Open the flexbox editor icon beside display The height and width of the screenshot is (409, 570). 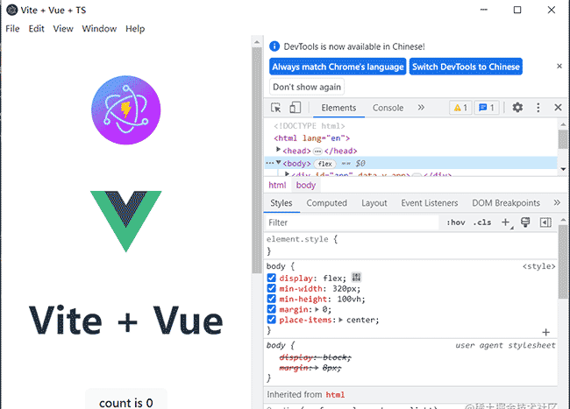(x=356, y=278)
